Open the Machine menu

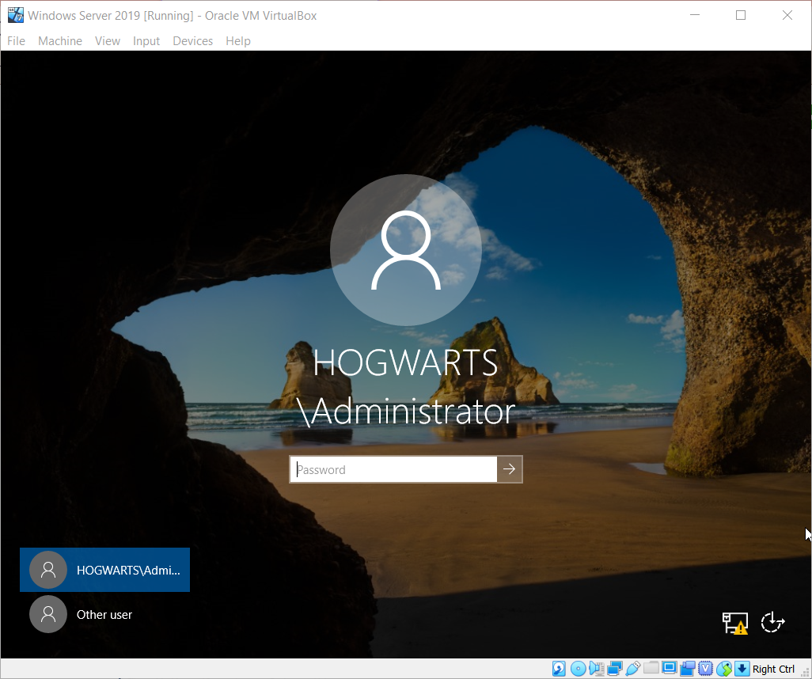point(60,41)
